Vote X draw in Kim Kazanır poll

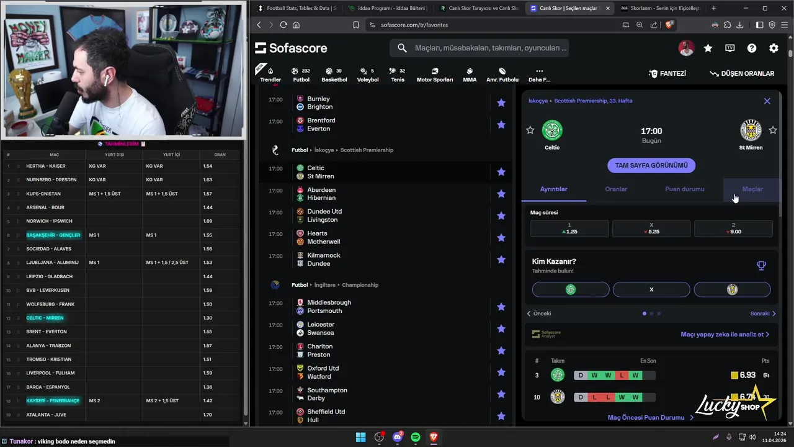[651, 289]
